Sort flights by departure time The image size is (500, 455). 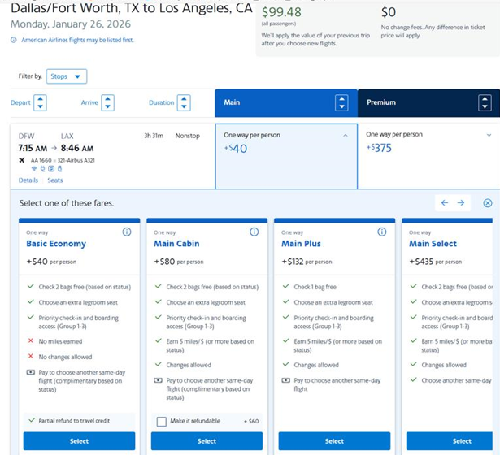pos(41,103)
